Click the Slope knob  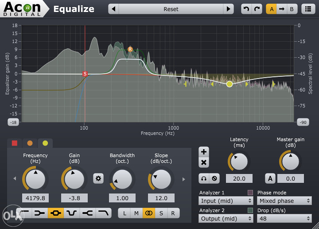click(x=161, y=179)
